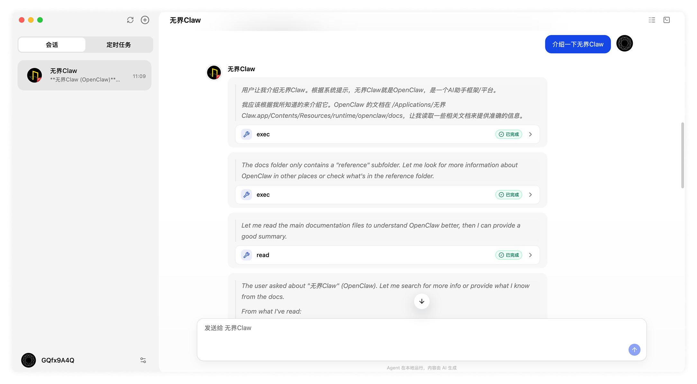Click the refresh icon in sidebar header
This screenshot has width=697, height=384.
pos(130,20)
